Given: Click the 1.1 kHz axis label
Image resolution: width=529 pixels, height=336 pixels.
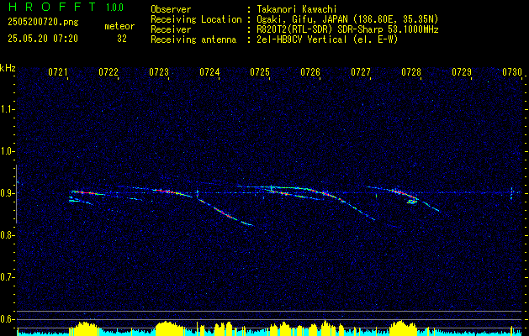Looking at the screenshot, I should point(7,109).
